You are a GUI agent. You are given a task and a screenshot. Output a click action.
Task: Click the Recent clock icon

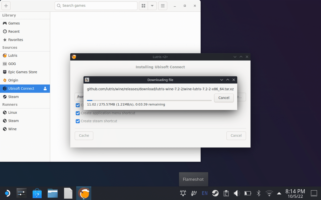pyautogui.click(x=5, y=31)
